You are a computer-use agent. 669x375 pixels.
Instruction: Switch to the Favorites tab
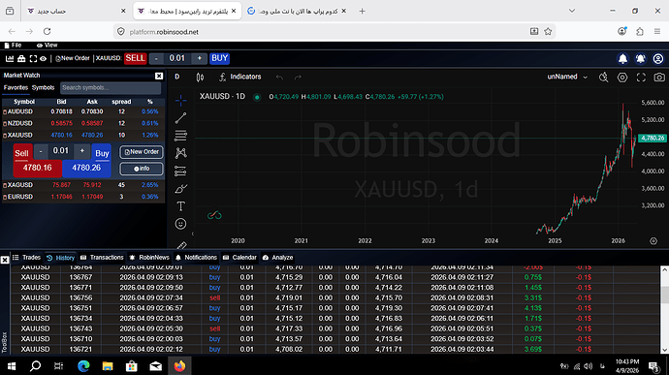point(16,87)
